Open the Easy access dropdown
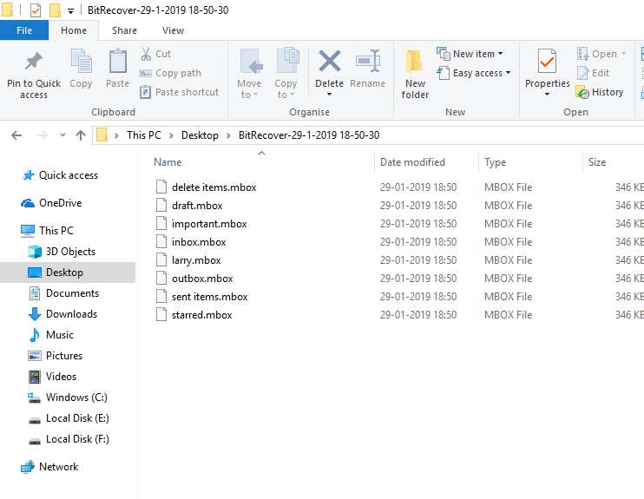 (474, 73)
